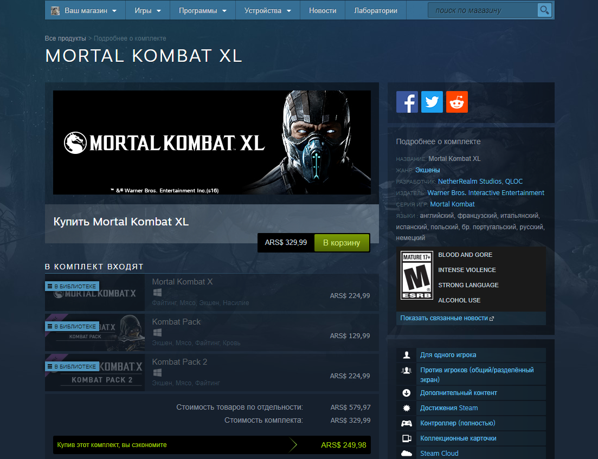This screenshot has height=459, width=598.
Task: Click the Steam Cloud icon
Action: (x=407, y=453)
